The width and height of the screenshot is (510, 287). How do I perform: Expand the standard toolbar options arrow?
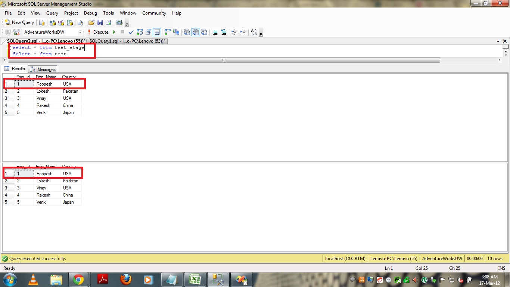[127, 25]
